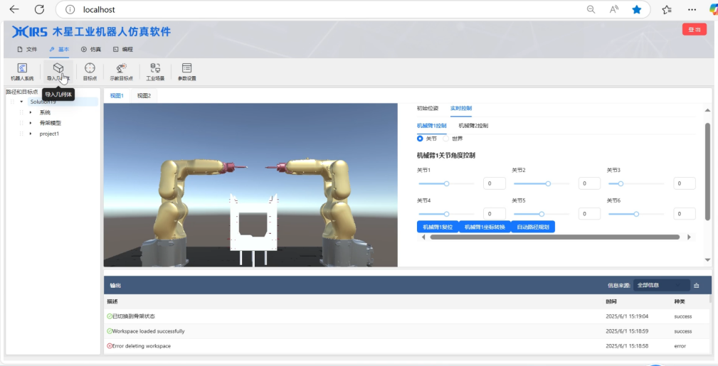Switch to the 视图2 tab

point(144,95)
